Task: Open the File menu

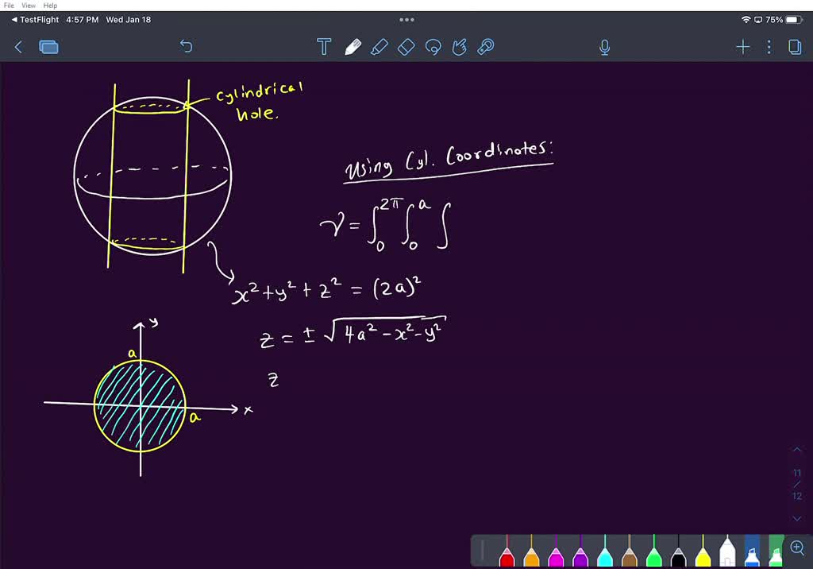Action: coord(9,6)
